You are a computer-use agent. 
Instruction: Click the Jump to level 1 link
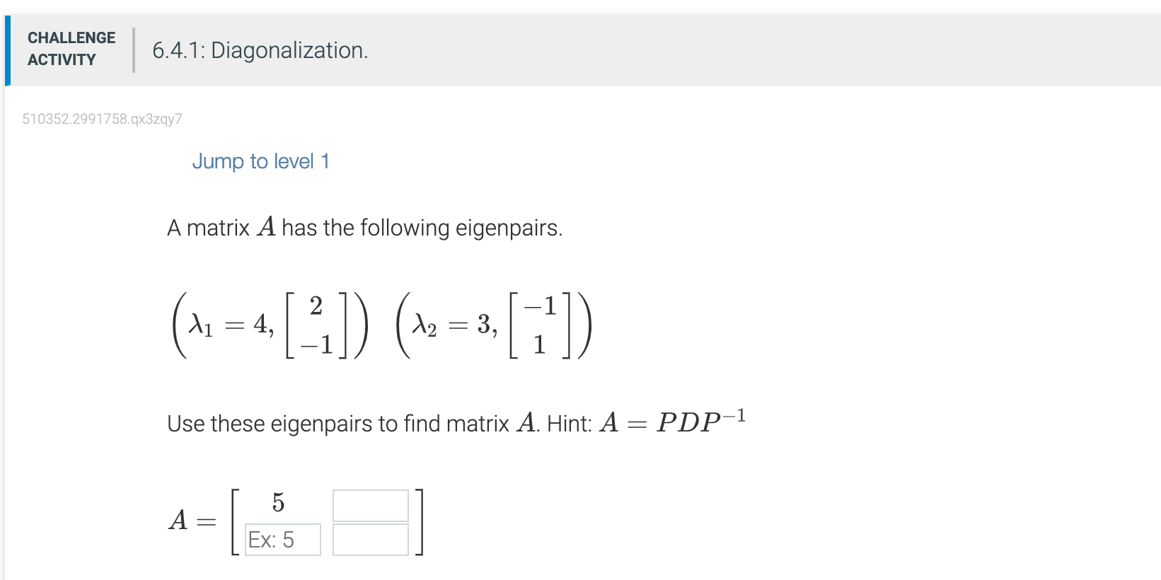click(x=261, y=161)
